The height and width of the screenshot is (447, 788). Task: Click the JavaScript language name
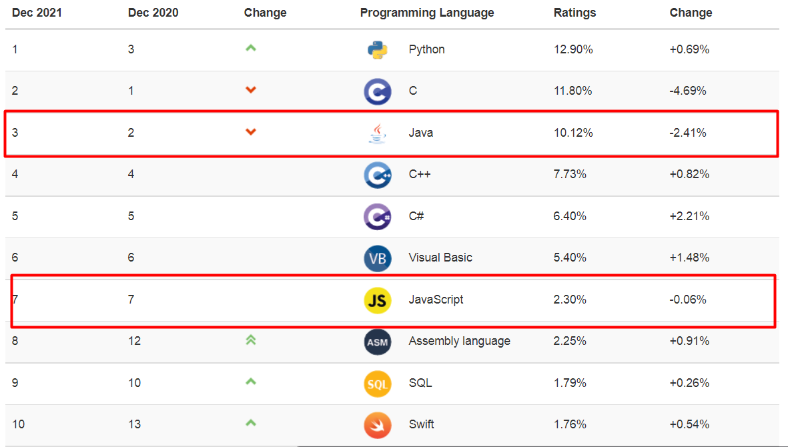click(x=436, y=300)
